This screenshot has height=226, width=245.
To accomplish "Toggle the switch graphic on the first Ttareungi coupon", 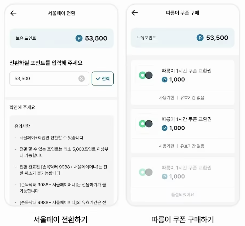I will coord(145,75).
